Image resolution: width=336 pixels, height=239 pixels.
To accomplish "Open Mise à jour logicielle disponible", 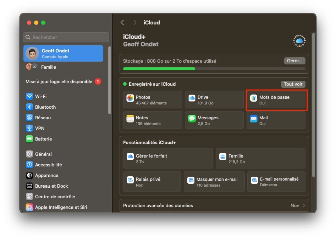I will (x=59, y=81).
